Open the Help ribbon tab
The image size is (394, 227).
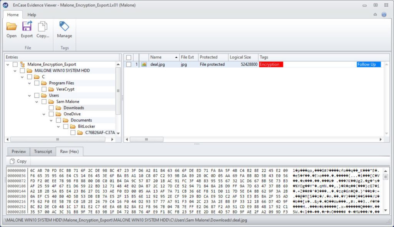point(32,15)
